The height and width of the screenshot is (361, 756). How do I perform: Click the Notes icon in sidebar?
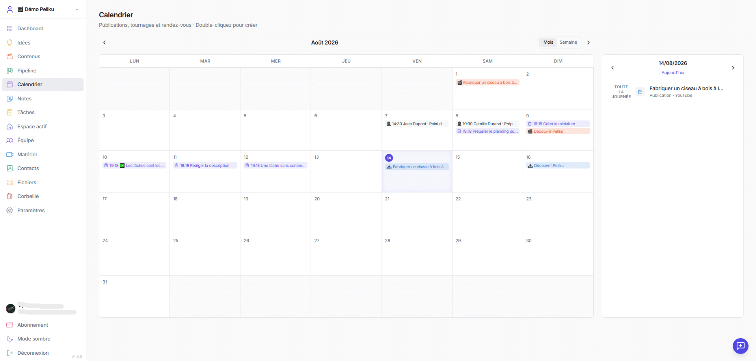pos(10,99)
